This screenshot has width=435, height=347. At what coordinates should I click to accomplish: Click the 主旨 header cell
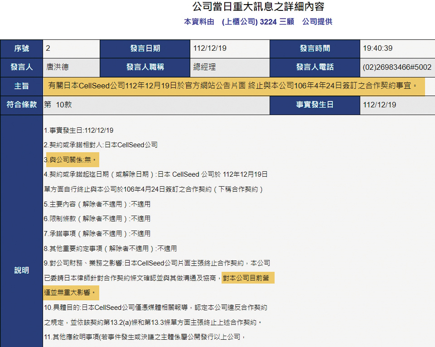click(22, 86)
